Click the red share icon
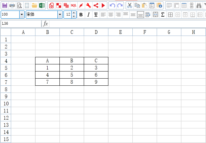The image size is (206, 143). point(96,5)
